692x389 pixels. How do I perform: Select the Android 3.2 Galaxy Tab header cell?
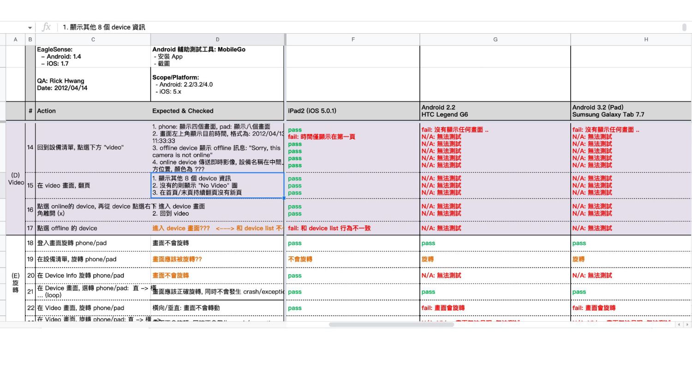[631, 111]
